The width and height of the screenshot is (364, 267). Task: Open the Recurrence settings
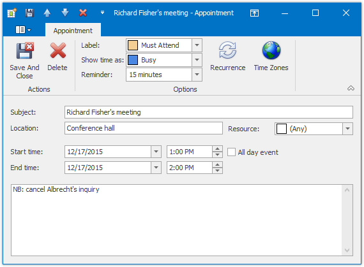click(228, 56)
